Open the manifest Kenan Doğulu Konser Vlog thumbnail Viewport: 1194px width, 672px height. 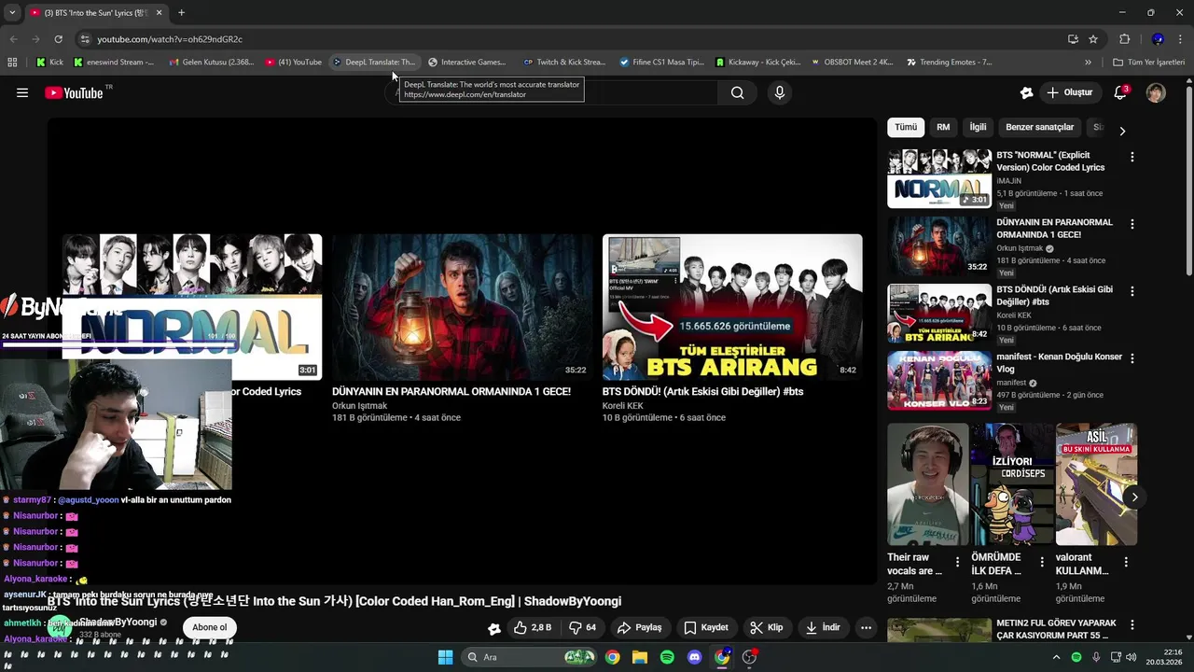tap(939, 380)
